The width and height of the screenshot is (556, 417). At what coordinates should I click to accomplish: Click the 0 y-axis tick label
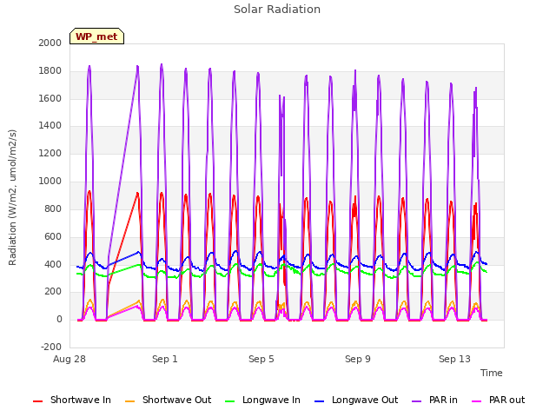[59, 320]
